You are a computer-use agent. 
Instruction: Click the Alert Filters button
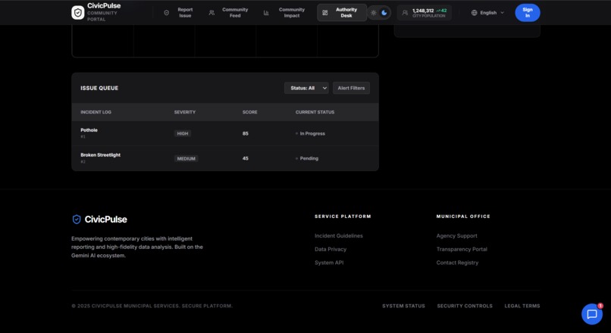351,88
